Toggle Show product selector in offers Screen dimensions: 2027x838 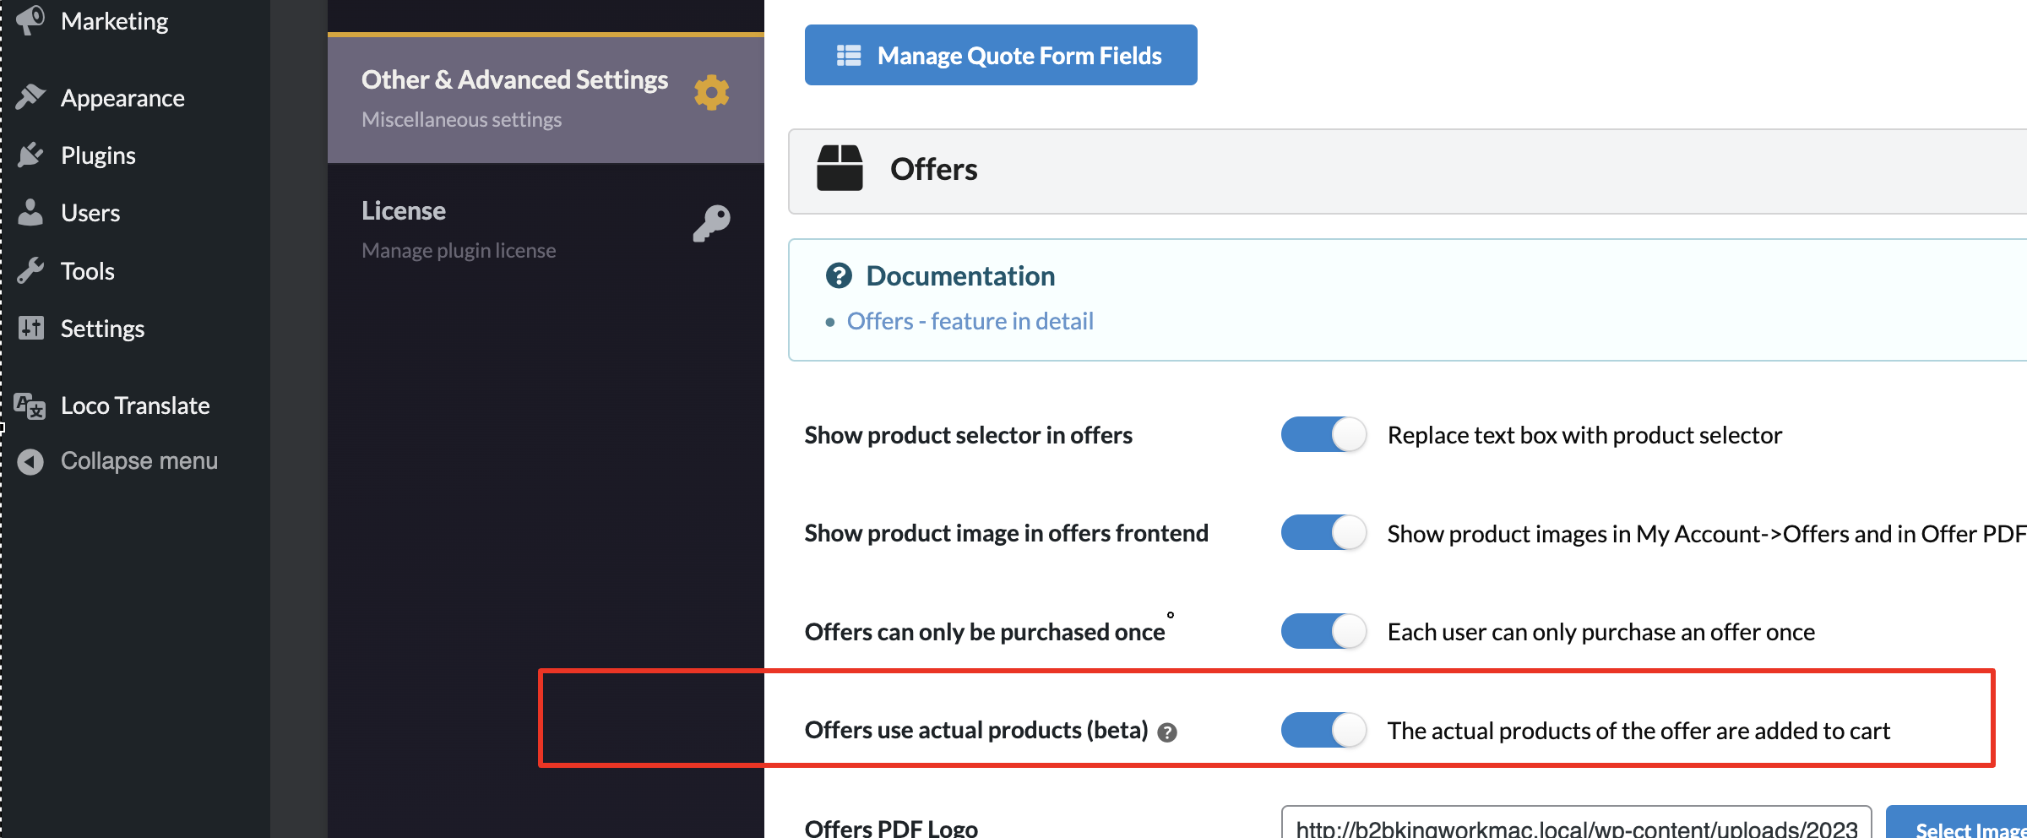point(1323,435)
